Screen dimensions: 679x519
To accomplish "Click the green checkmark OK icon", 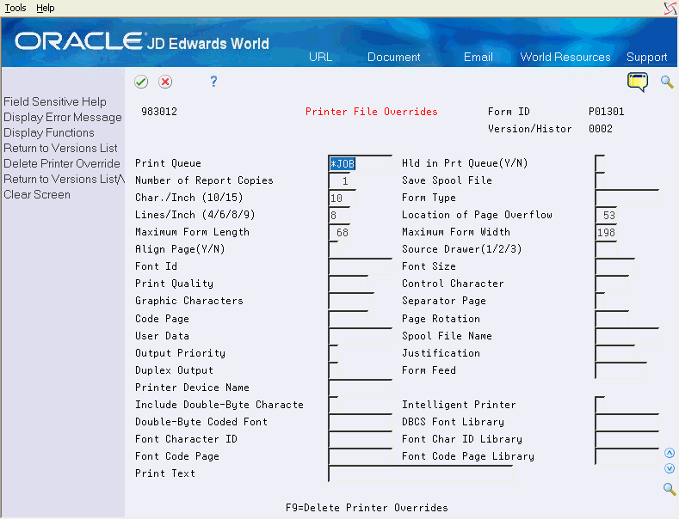I will [x=141, y=82].
